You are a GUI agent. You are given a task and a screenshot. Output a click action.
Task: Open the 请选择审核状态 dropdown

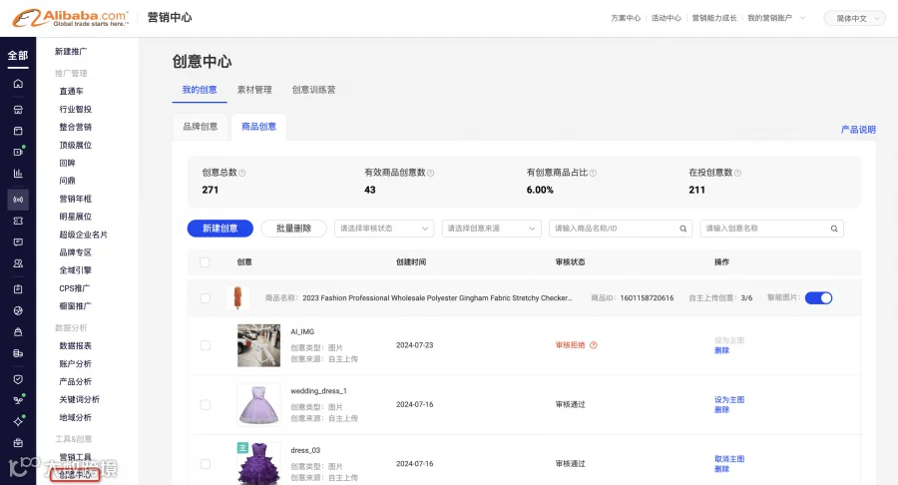click(x=384, y=229)
